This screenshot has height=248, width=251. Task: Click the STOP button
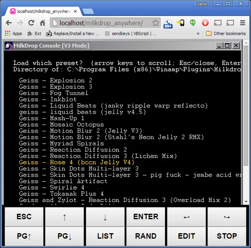[x=227, y=236]
